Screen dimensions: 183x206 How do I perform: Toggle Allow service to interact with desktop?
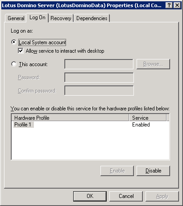pyautogui.click(x=21, y=51)
